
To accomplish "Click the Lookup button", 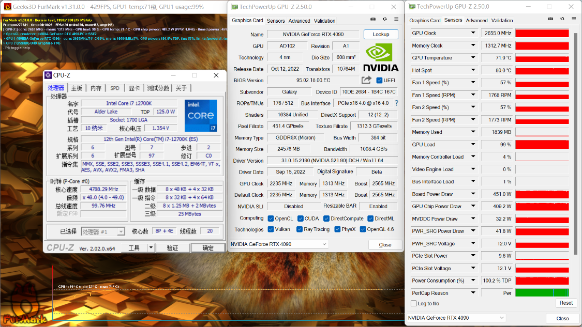I will pos(381,34).
